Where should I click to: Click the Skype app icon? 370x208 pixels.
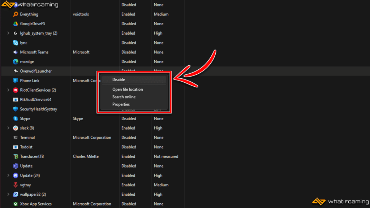tap(16, 119)
